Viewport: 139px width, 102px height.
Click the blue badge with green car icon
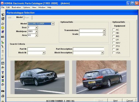(3, 80)
